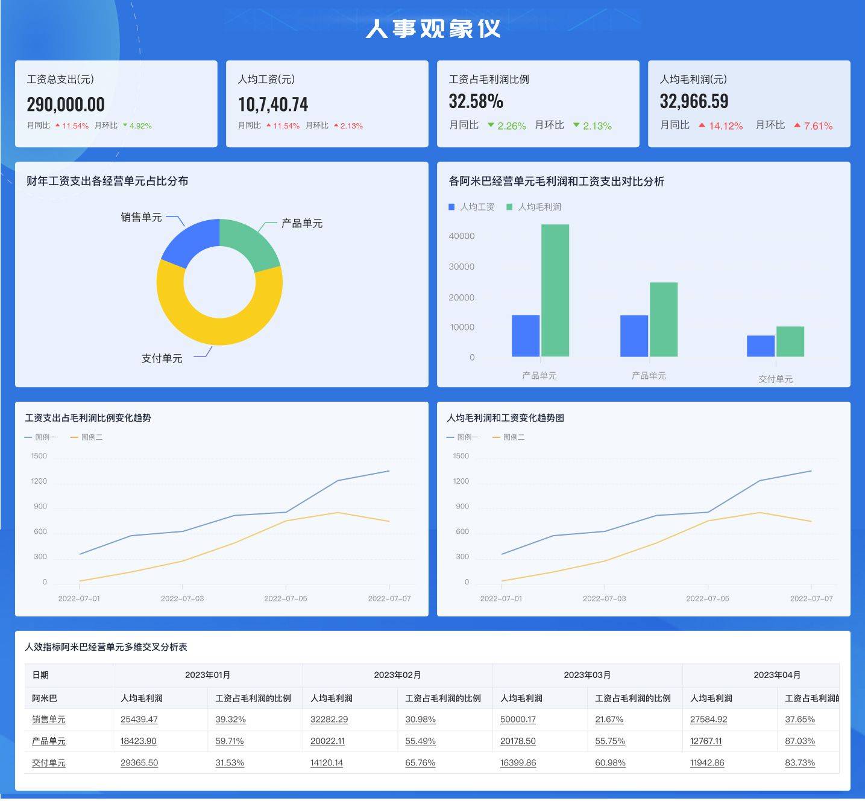Image resolution: width=865 pixels, height=801 pixels.
Task: Click 人效指标阿米巴经营单元多维交叉分析表 table title
Action: pyautogui.click(x=106, y=647)
